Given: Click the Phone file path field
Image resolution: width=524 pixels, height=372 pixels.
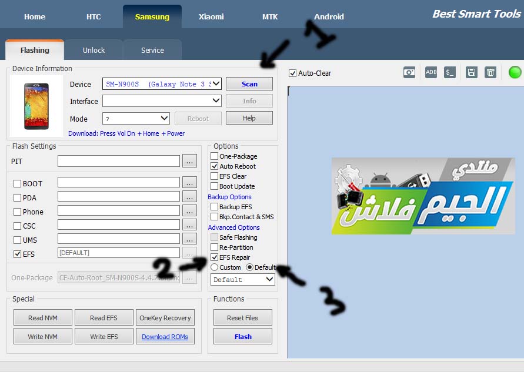Looking at the screenshot, I should (x=119, y=210).
